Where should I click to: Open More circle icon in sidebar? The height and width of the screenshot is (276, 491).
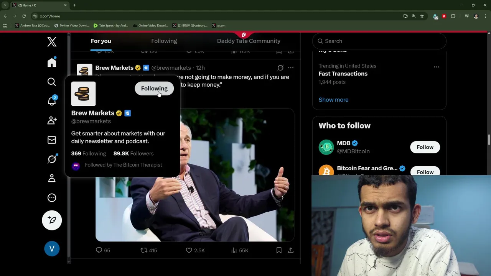[x=52, y=198]
